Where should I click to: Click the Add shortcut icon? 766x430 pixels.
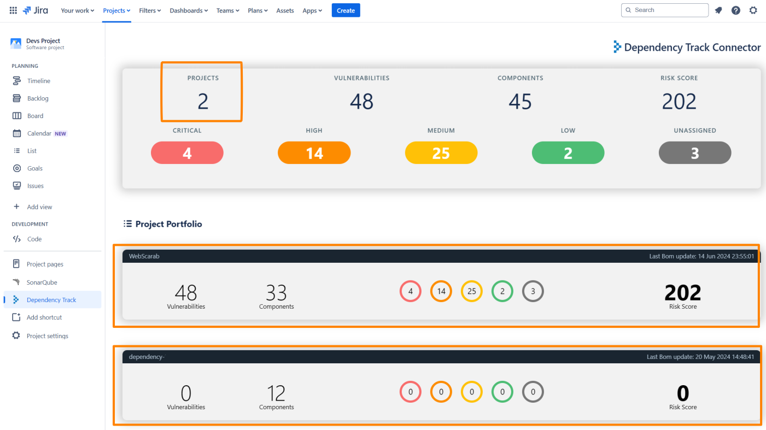click(16, 317)
